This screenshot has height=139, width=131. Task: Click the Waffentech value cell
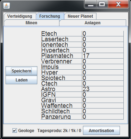click(x=103, y=106)
